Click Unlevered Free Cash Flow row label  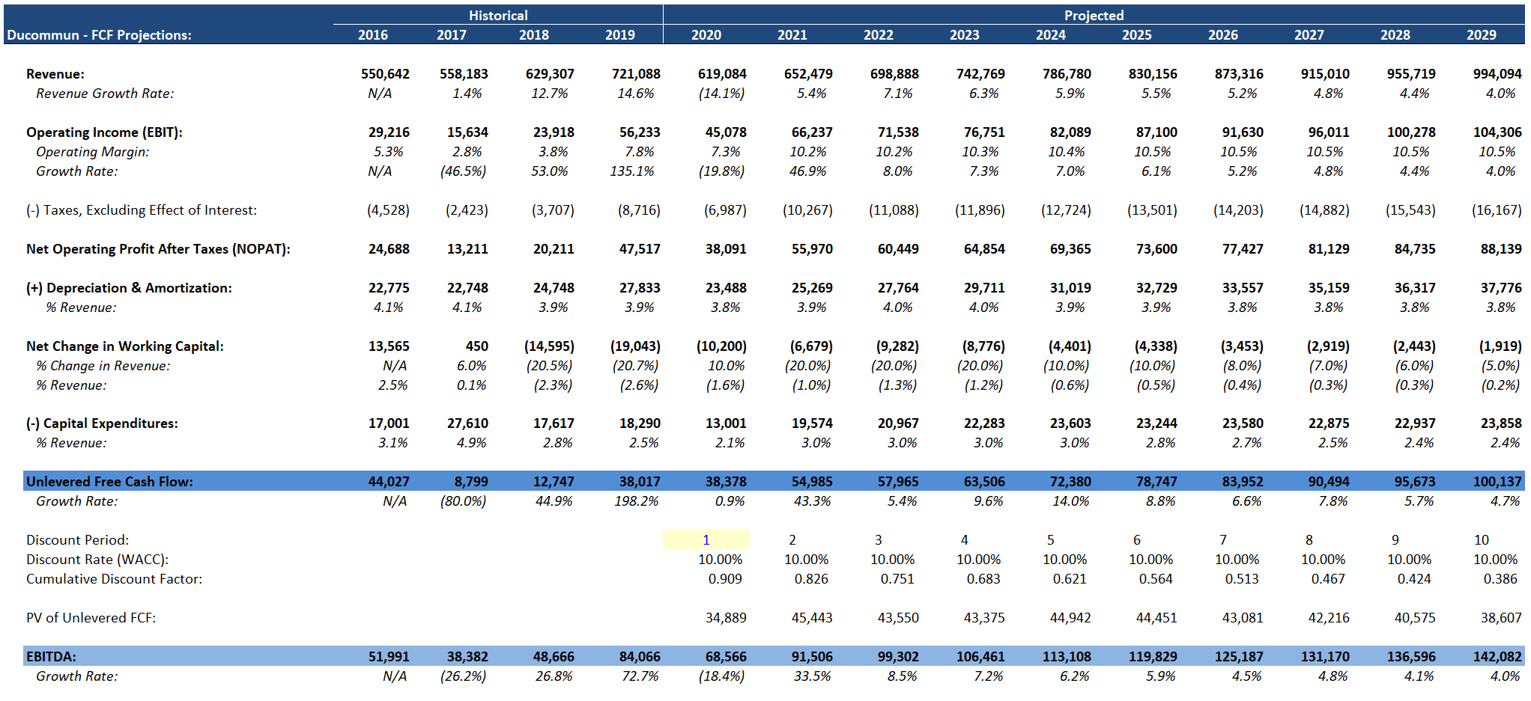point(109,482)
